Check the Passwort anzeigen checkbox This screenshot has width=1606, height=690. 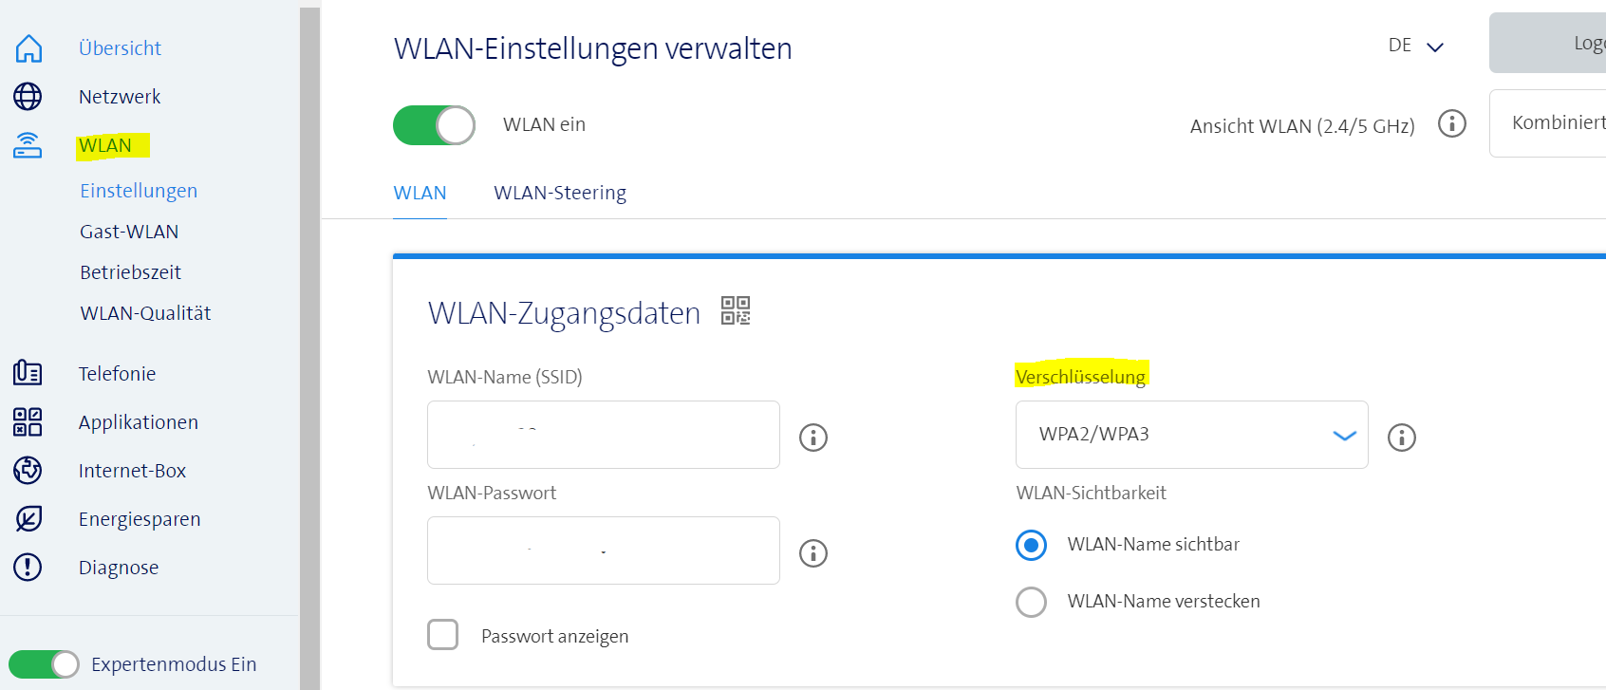point(443,635)
